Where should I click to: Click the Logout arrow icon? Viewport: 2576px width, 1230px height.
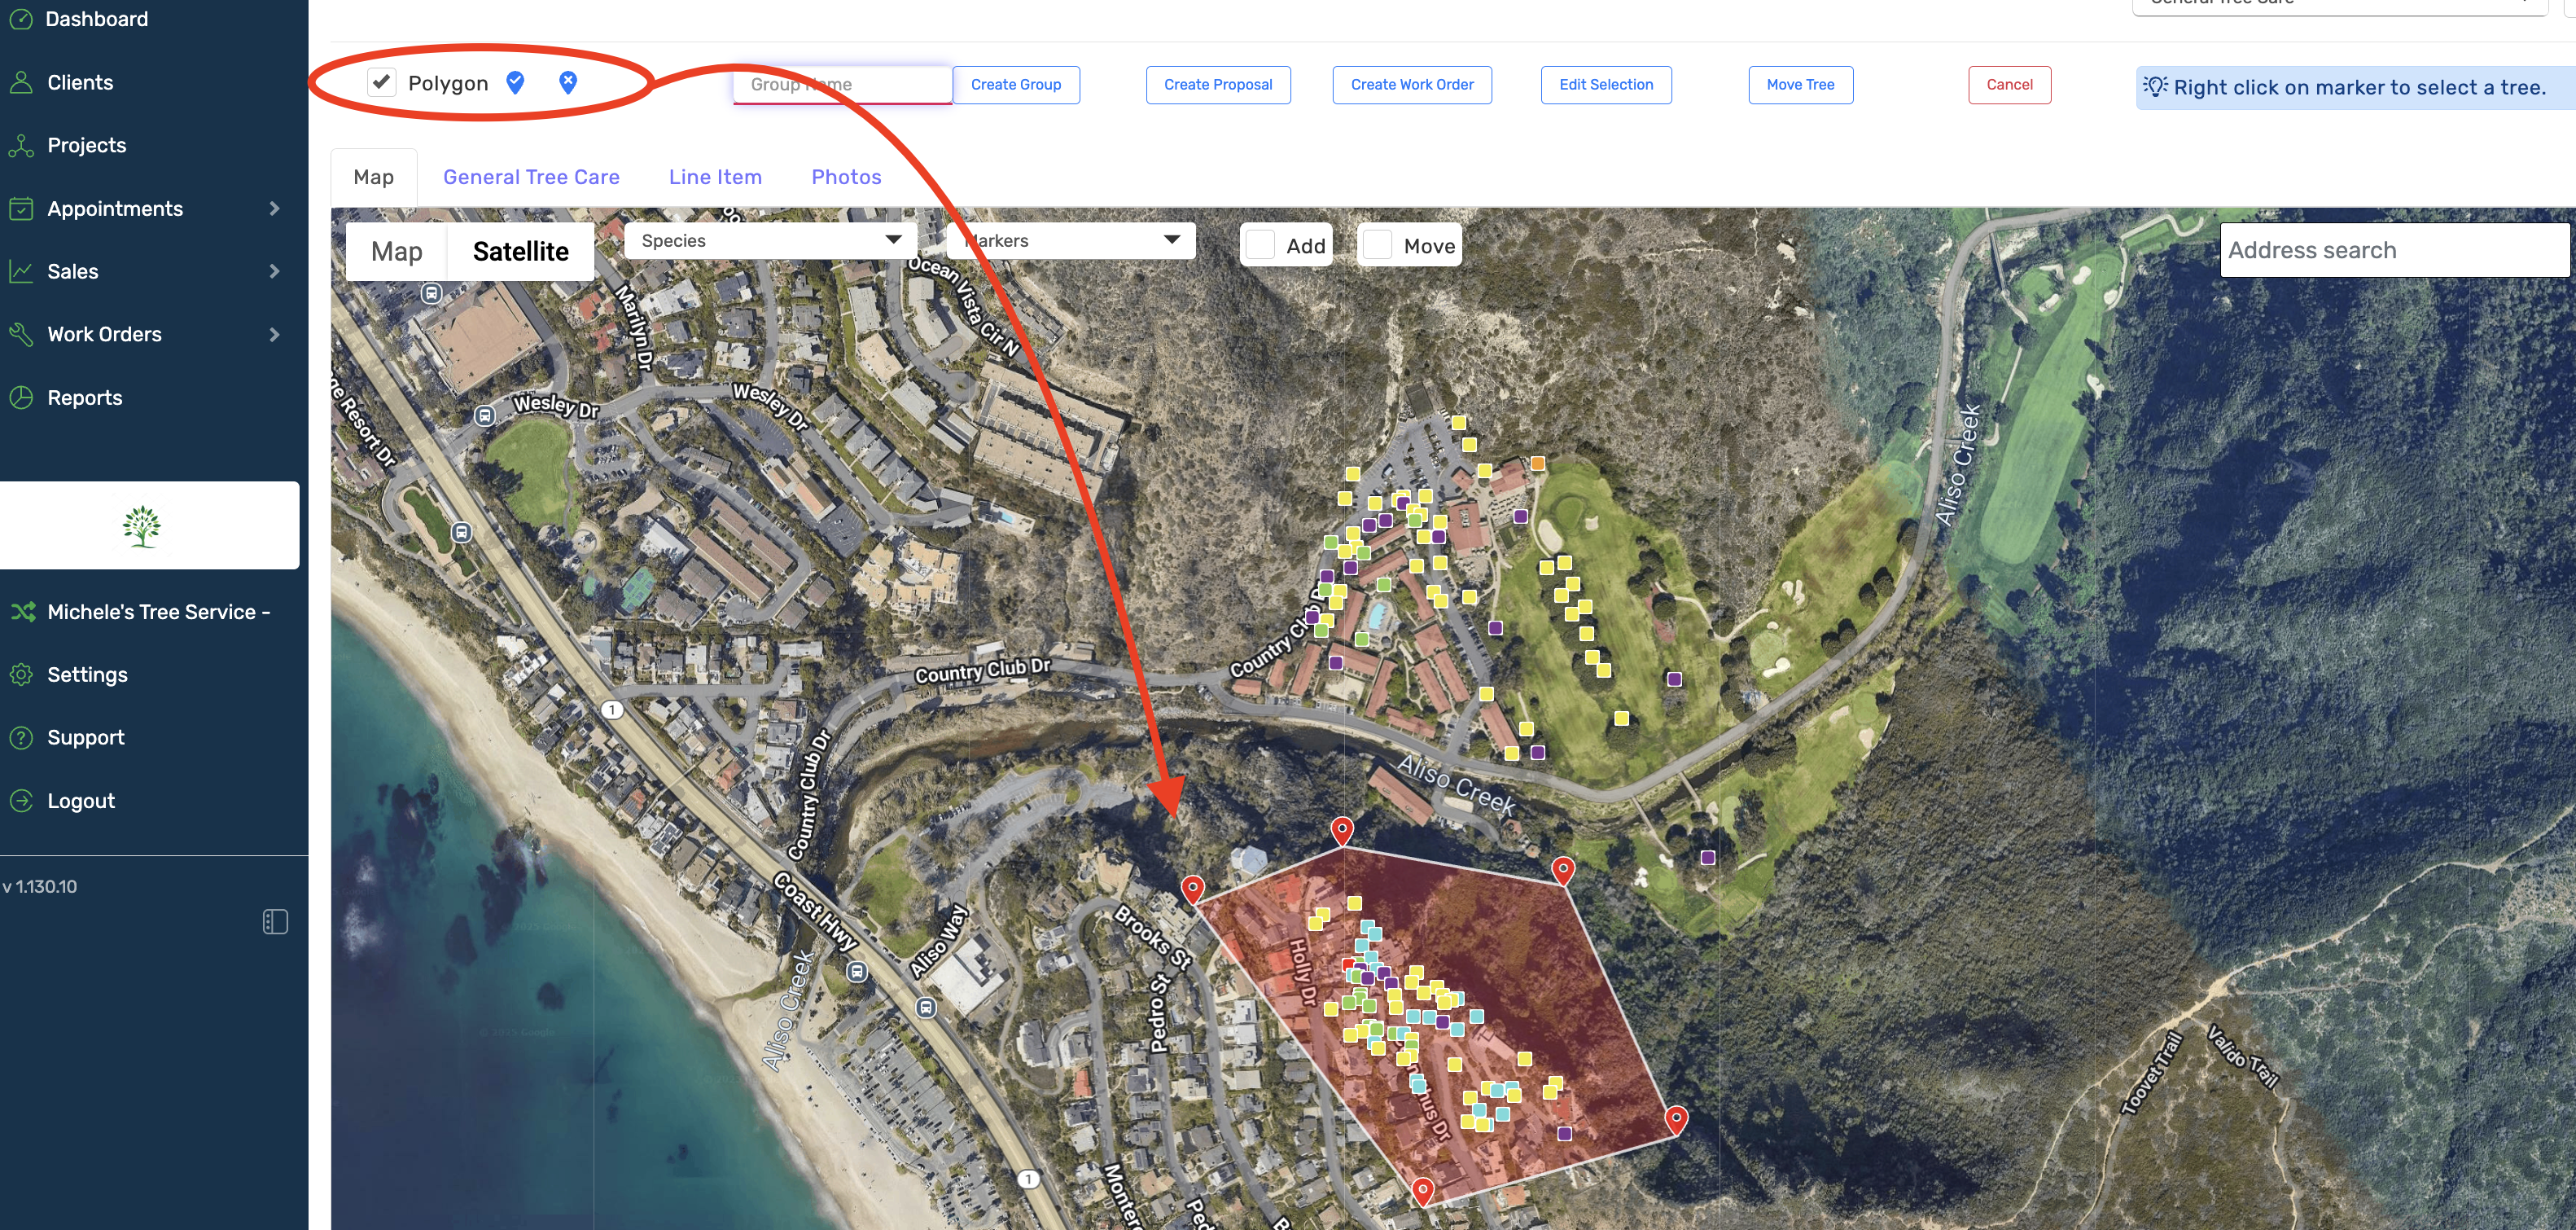pos(21,801)
